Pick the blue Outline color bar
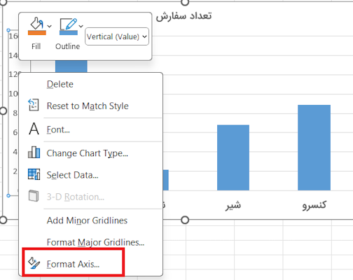This screenshot has width=353, height=280. point(69,33)
